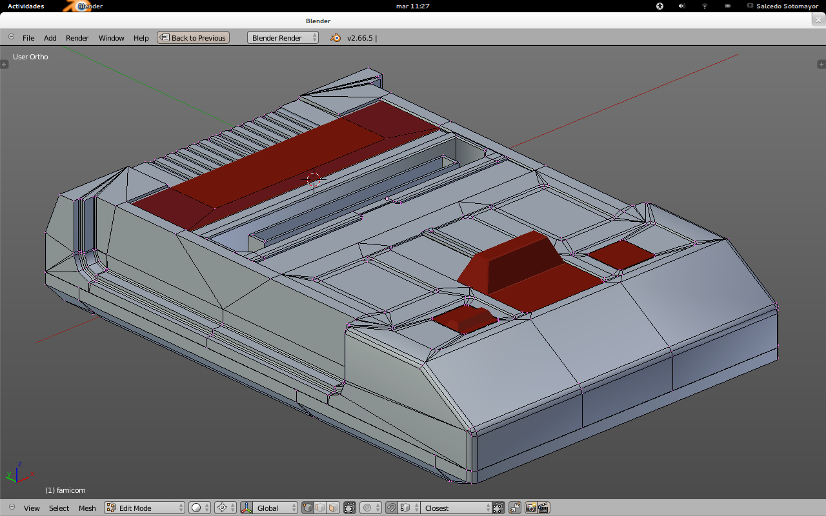Screen dimensions: 826x516
Task: Expand the tool shelf with left plus handle
Action: (x=4, y=64)
